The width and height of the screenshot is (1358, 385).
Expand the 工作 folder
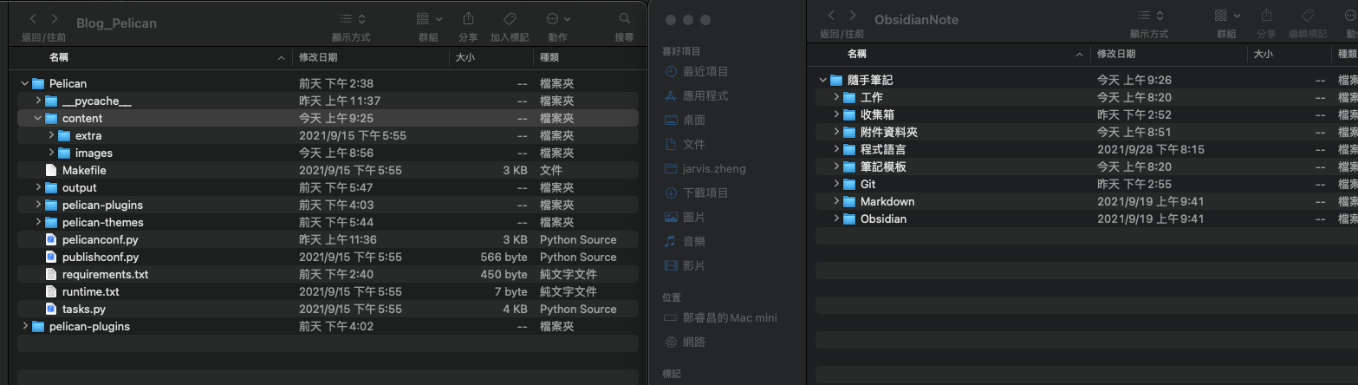point(836,97)
